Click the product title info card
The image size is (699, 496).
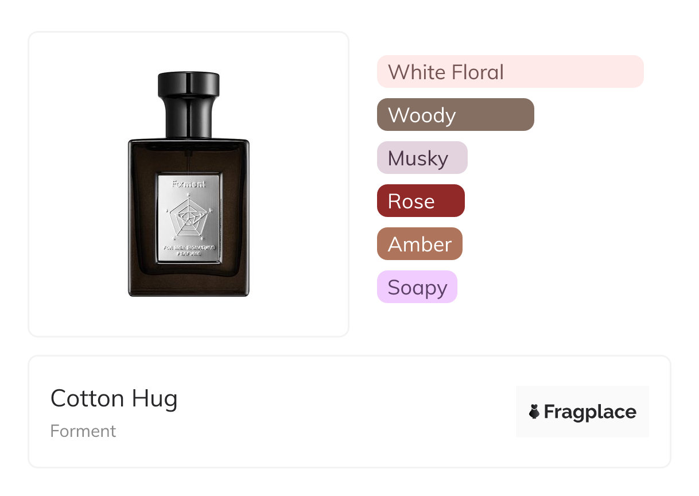tap(349, 412)
